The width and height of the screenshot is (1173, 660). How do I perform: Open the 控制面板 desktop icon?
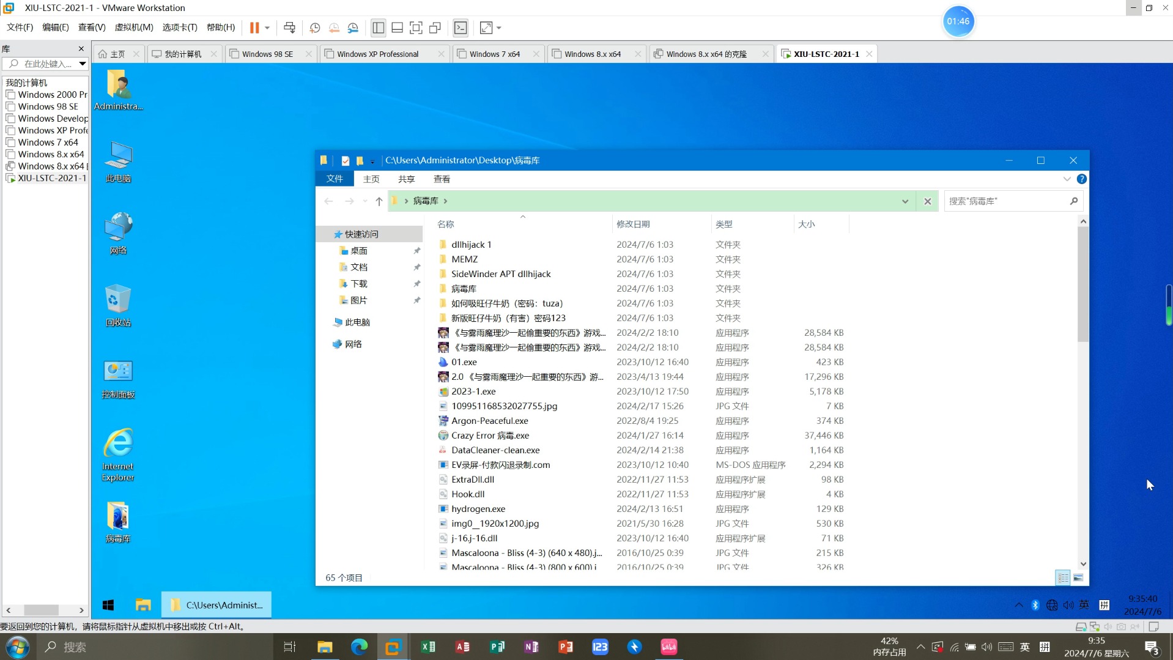(118, 379)
